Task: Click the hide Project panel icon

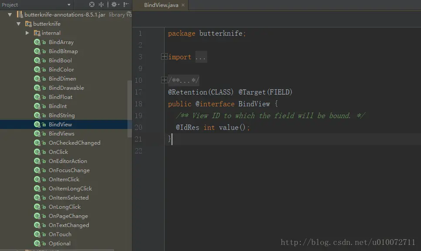Action: [126, 4]
